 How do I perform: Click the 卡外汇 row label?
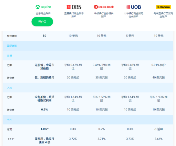coord(11,139)
